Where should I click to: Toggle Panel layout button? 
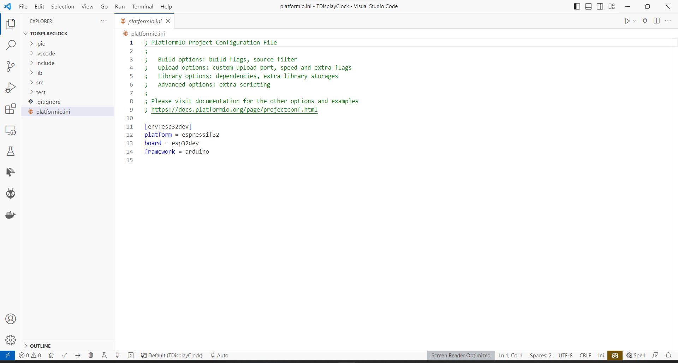[x=588, y=6]
